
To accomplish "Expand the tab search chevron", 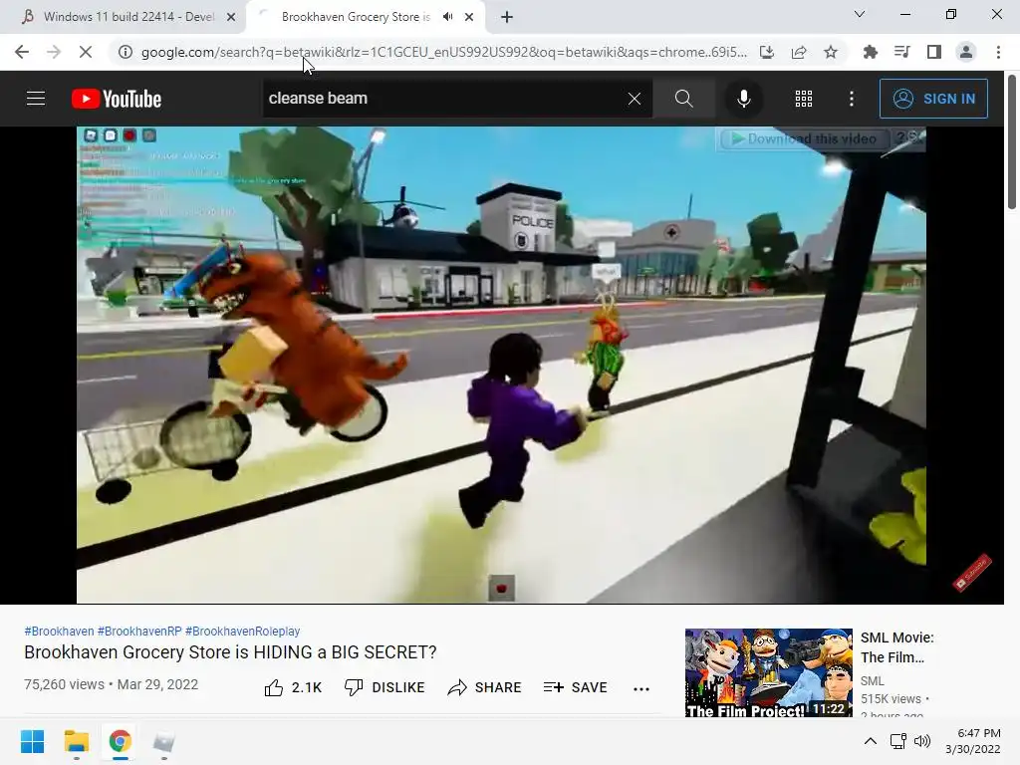I will tap(860, 14).
